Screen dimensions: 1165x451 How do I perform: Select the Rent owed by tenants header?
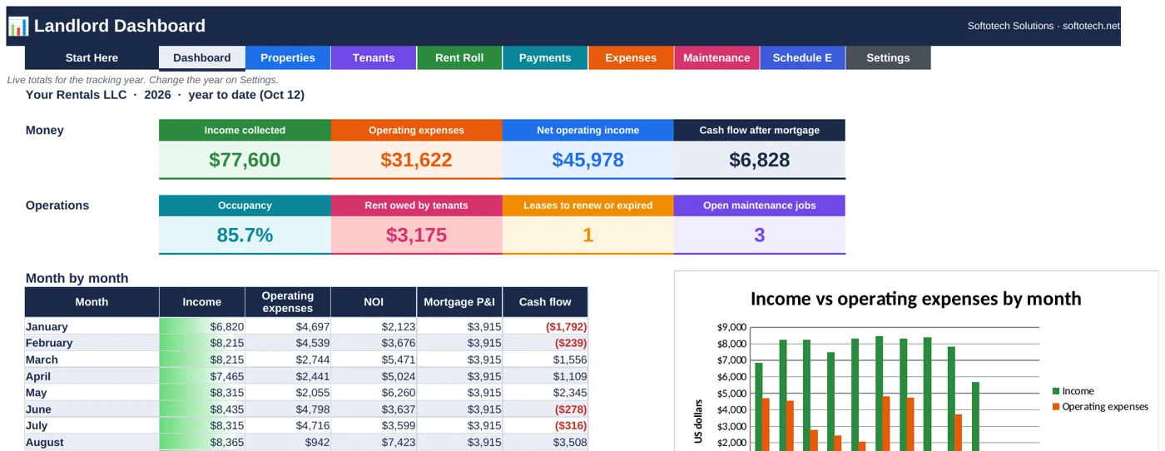point(416,206)
